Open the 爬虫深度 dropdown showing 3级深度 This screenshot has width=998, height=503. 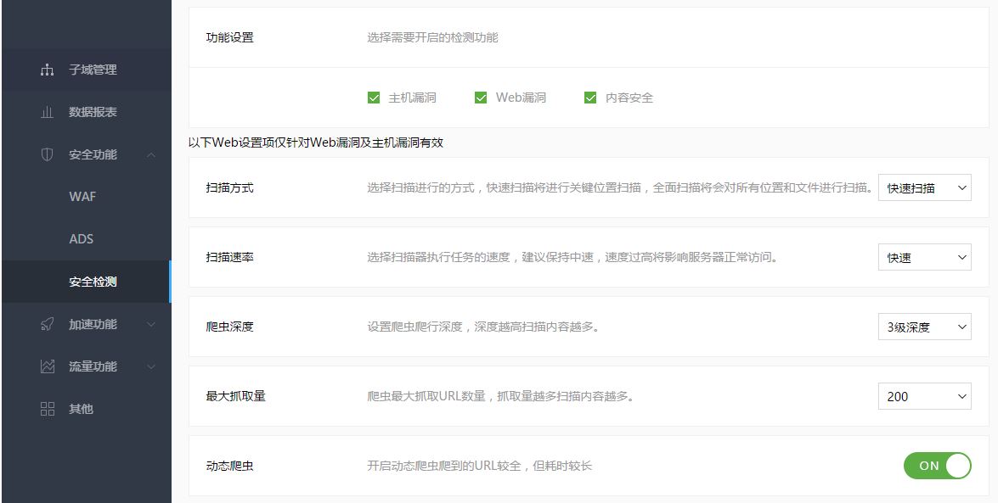pos(924,327)
